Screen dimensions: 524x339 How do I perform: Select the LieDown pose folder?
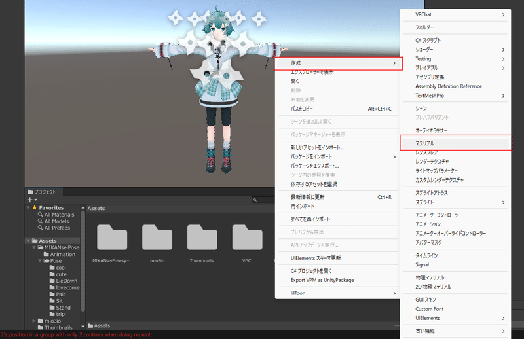click(x=64, y=281)
